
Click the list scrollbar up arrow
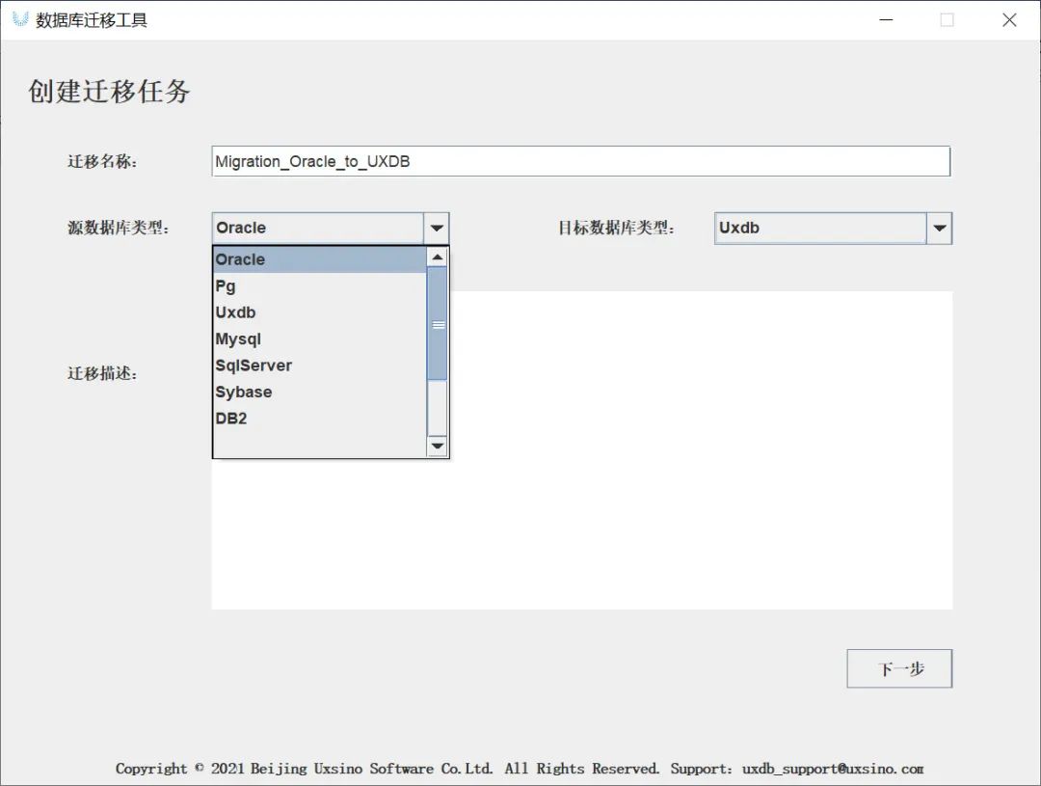point(437,257)
